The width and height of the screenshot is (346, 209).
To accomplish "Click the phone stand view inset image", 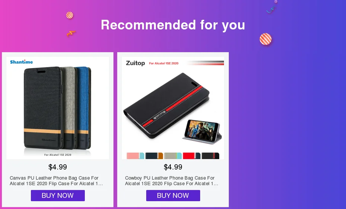I will pos(202,132).
